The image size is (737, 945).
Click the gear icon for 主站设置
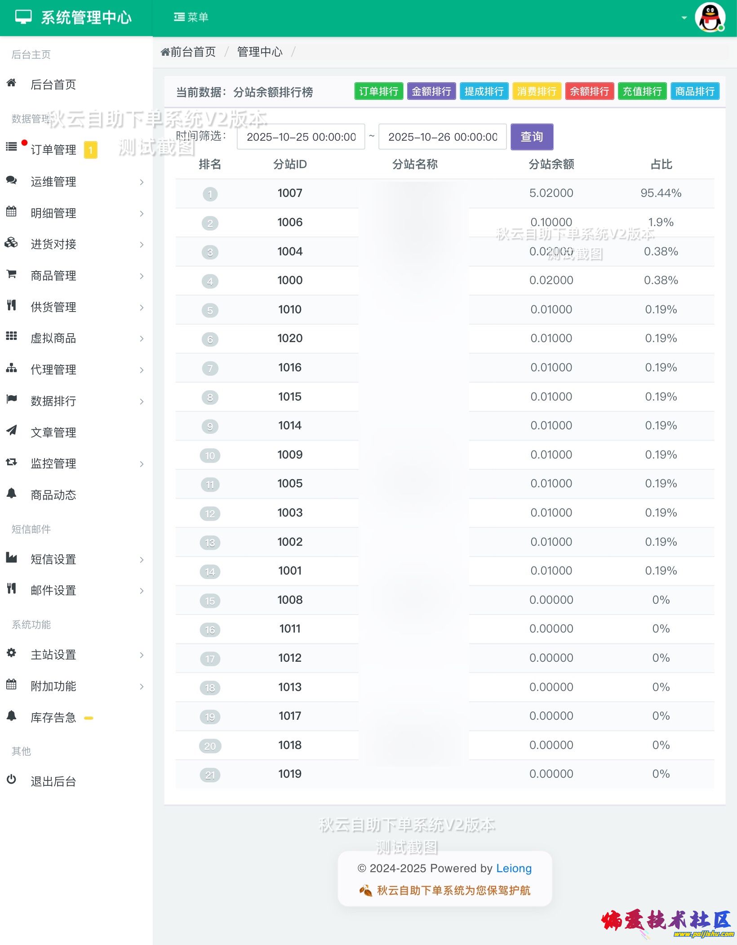tap(11, 653)
